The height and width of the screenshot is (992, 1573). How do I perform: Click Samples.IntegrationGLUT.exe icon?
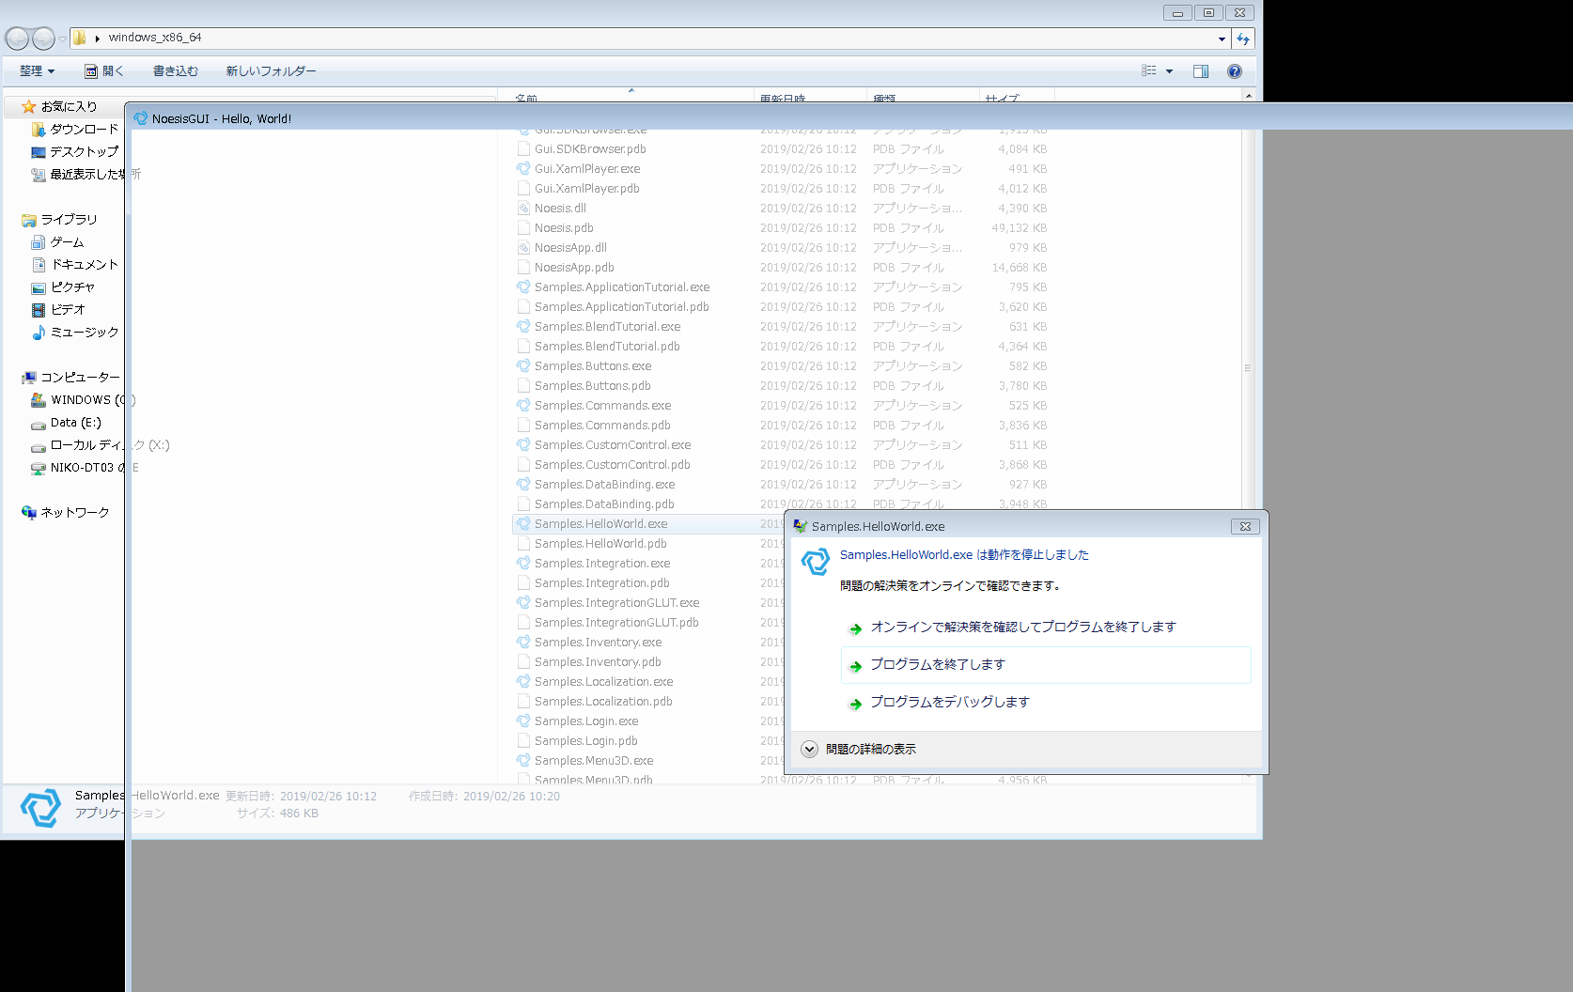point(523,603)
